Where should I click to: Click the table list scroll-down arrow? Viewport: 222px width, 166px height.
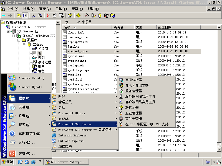(219, 149)
